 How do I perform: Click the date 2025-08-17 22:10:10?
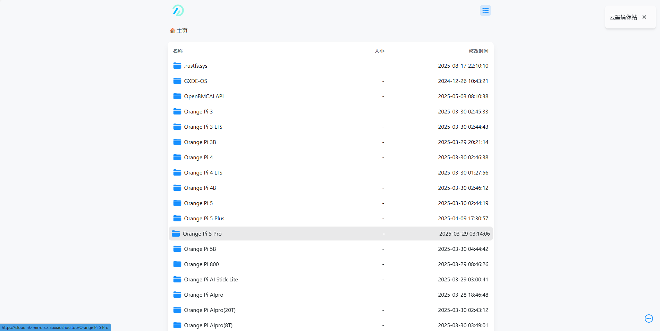(463, 66)
